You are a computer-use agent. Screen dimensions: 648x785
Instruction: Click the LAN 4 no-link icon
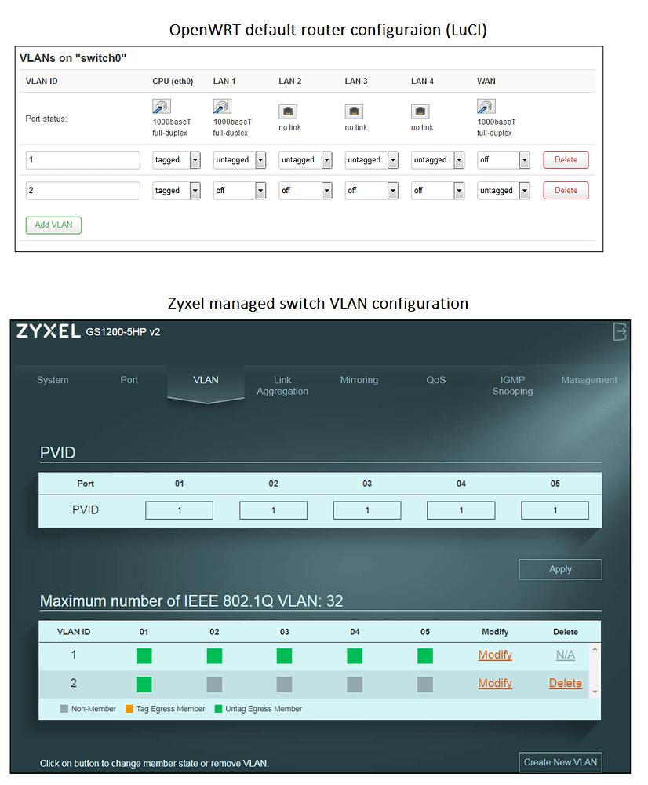(x=420, y=110)
